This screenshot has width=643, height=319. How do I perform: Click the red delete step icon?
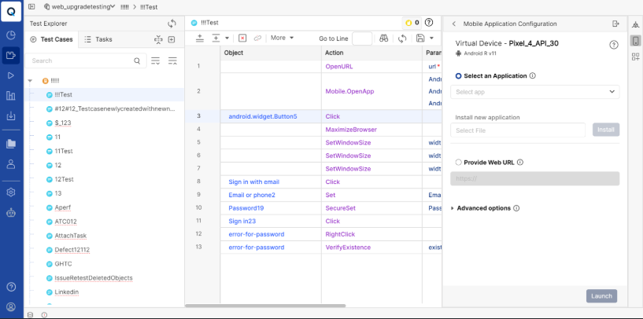pos(242,38)
